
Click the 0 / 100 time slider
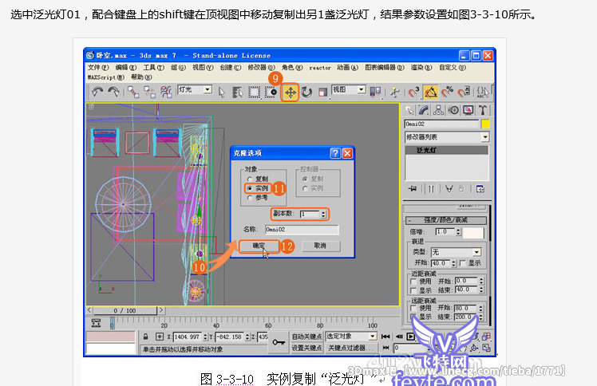[125, 311]
